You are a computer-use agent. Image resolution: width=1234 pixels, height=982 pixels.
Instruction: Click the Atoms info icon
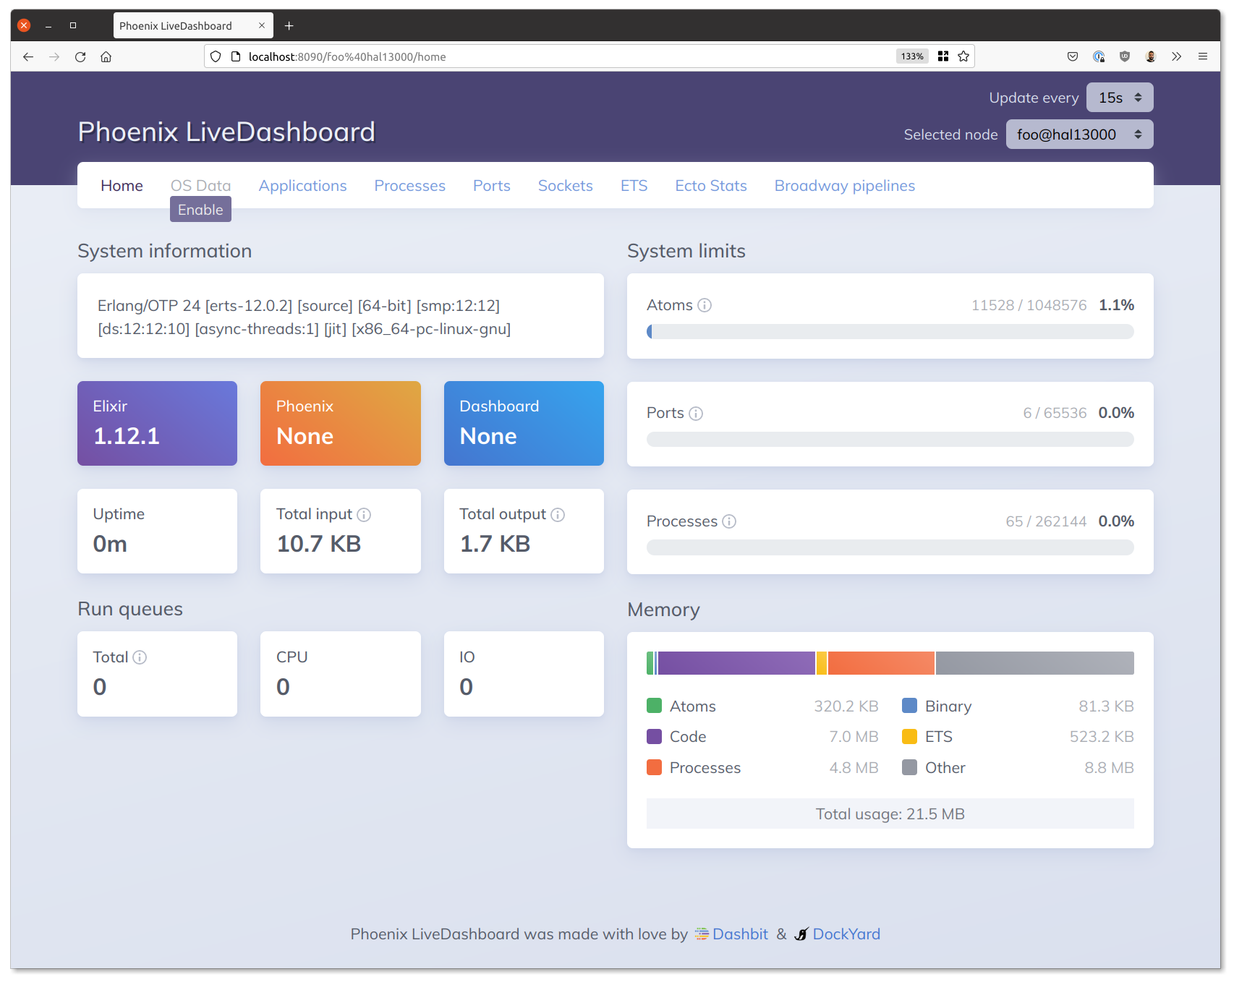[705, 305]
